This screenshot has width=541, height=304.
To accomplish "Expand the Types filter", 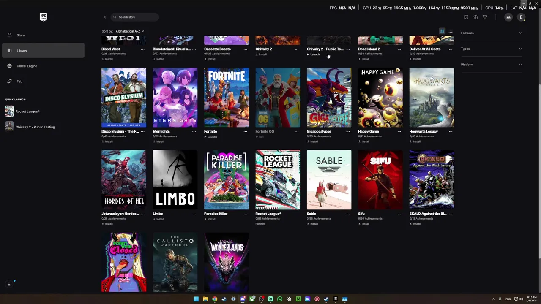I will pos(492,49).
